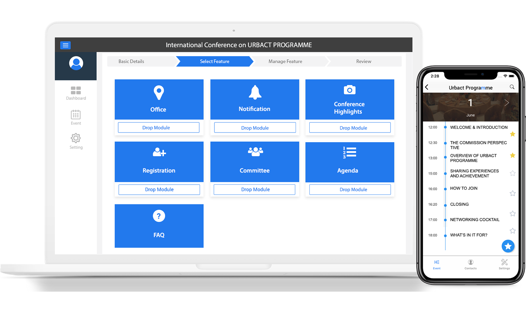
Task: Star the Networking Cocktail session
Action: (x=513, y=231)
